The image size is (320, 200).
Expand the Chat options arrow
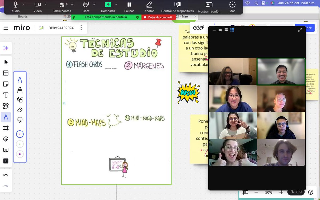(94, 5)
